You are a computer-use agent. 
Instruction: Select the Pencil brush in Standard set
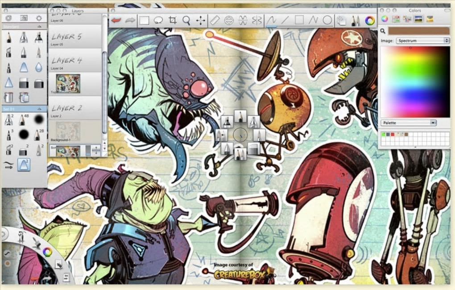tap(9, 38)
